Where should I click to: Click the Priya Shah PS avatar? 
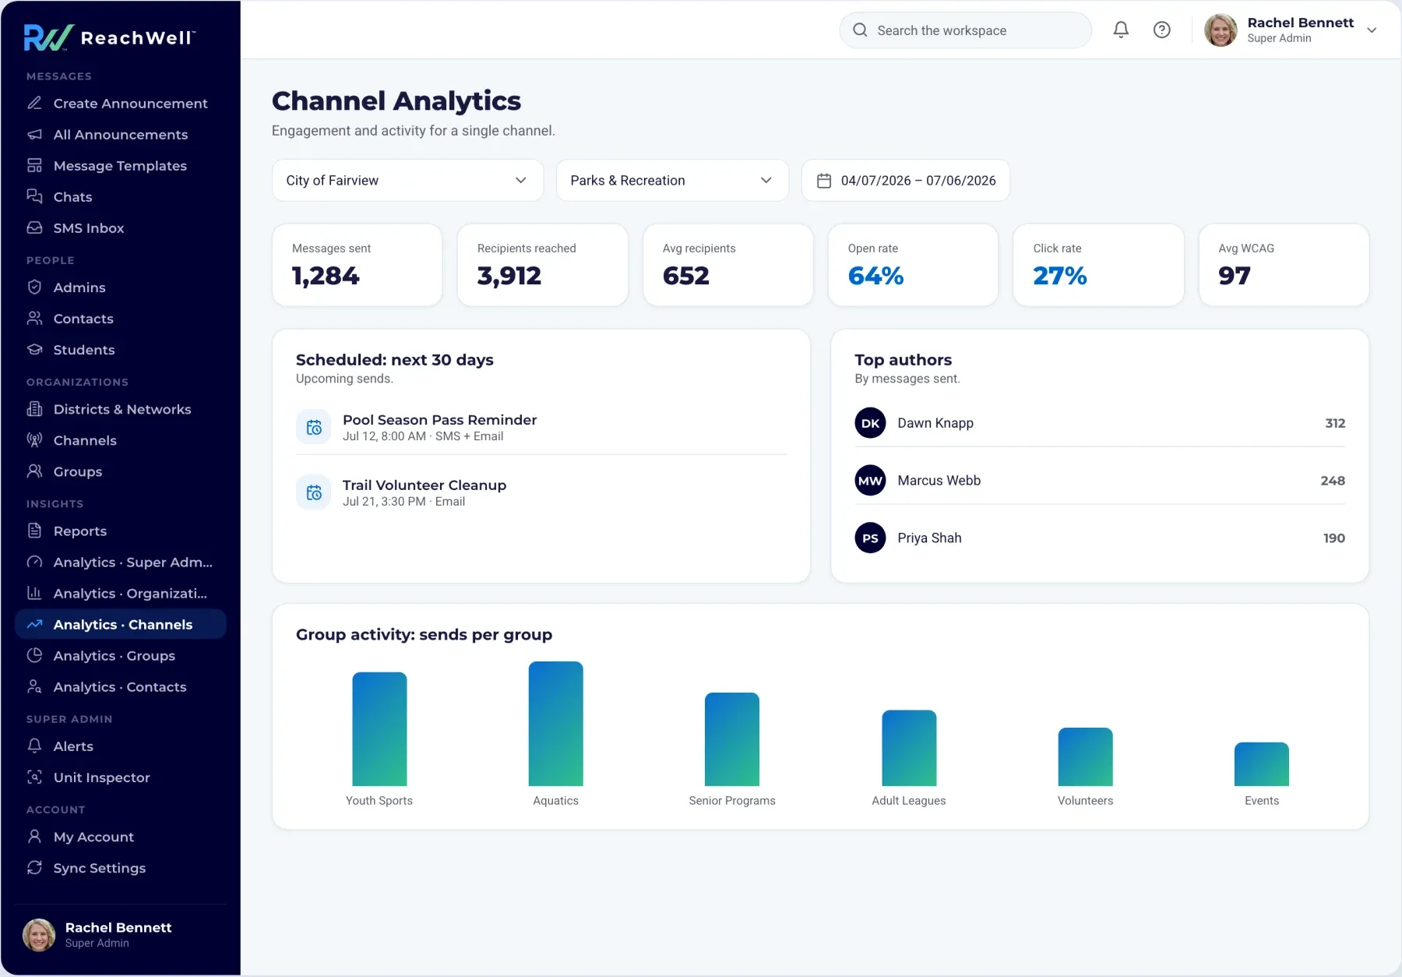[x=870, y=538]
